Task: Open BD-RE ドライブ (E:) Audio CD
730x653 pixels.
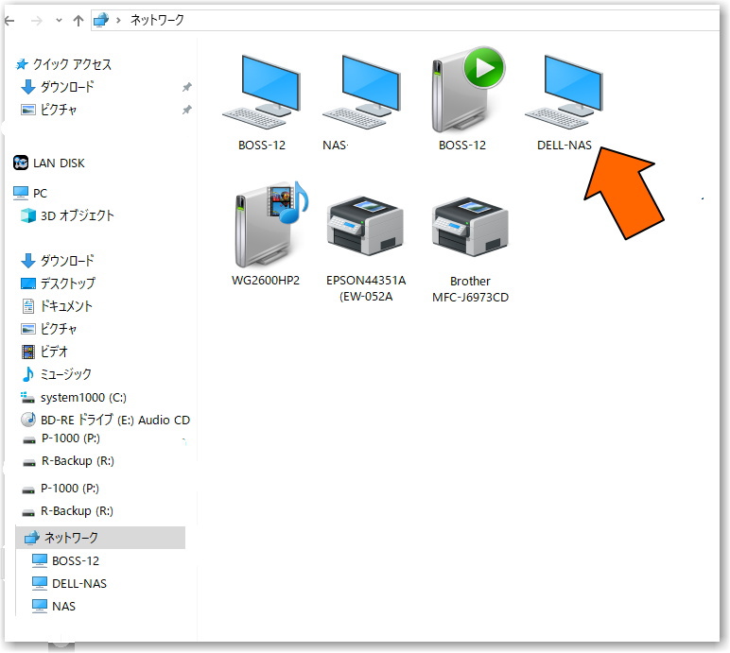Action: (106, 420)
